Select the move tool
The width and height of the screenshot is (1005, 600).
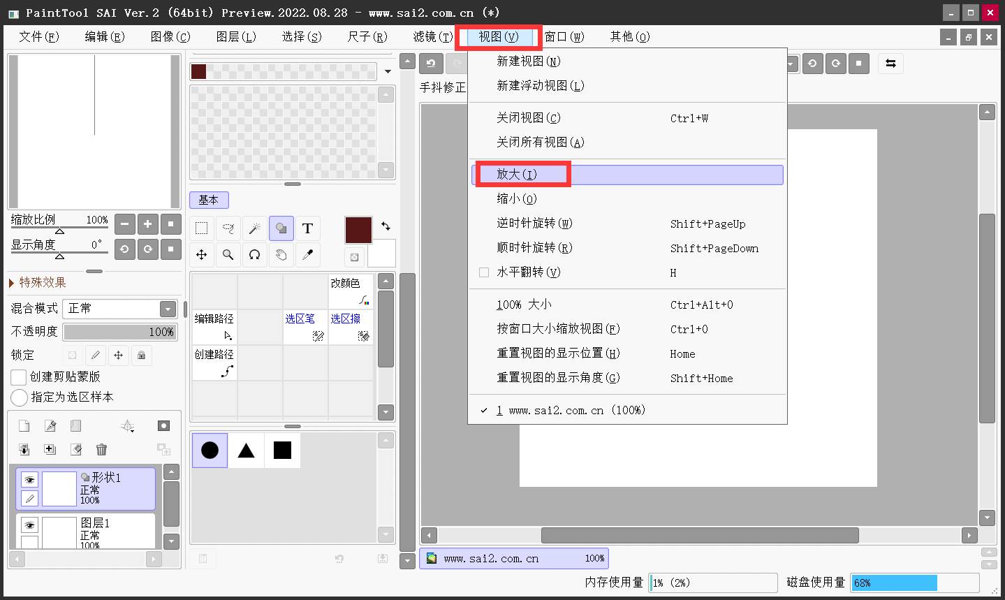(202, 255)
